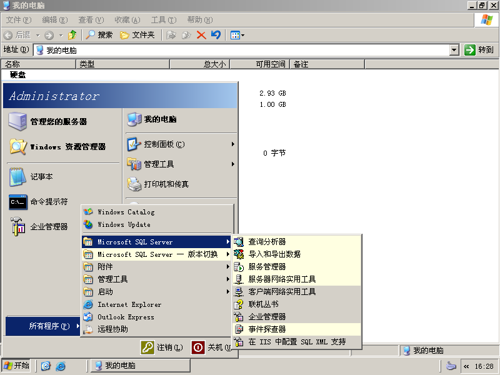Image resolution: width=500 pixels, height=375 pixels.
Task: Click the 事件探查器 icon
Action: (x=239, y=329)
